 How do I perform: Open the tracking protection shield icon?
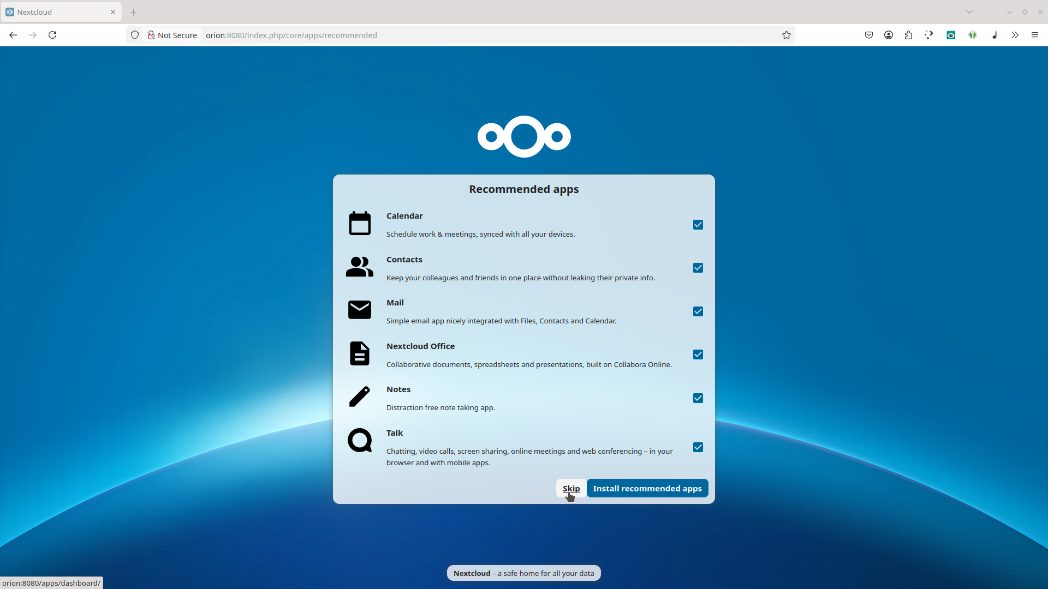135,35
